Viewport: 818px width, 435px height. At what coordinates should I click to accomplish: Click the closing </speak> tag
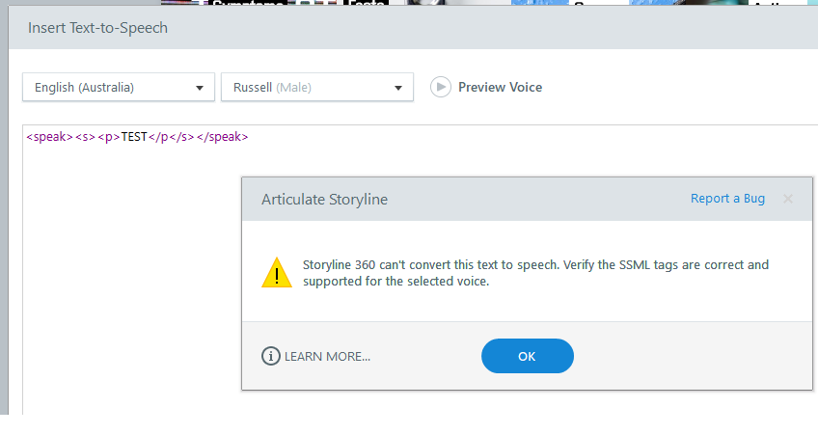pyautogui.click(x=222, y=137)
